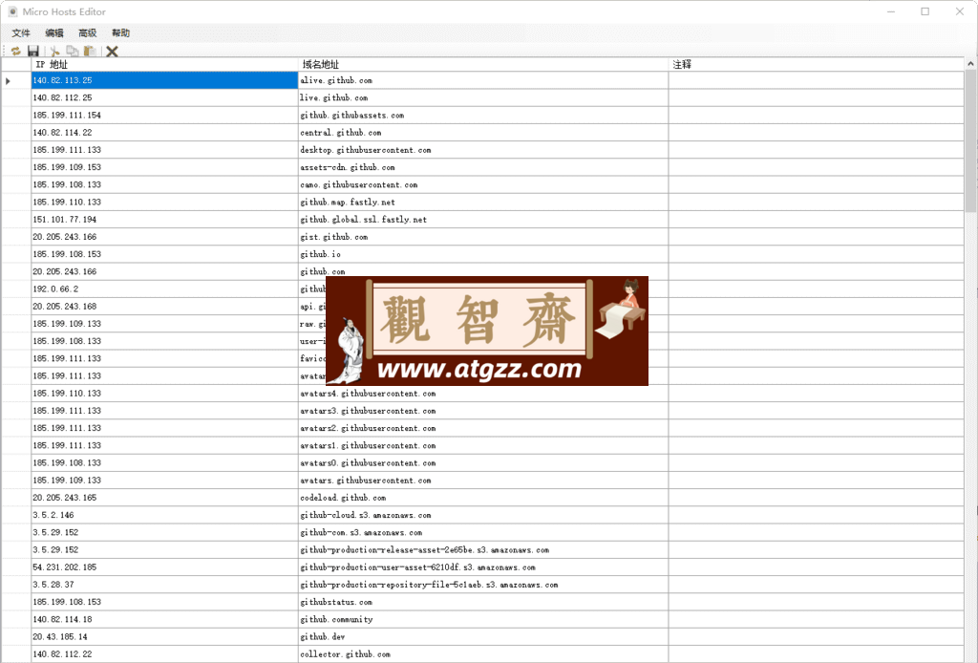
Task: Delete the entry with the X toolbar icon
Action: (113, 52)
